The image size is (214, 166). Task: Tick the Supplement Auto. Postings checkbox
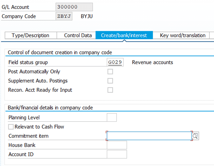tap(110, 81)
